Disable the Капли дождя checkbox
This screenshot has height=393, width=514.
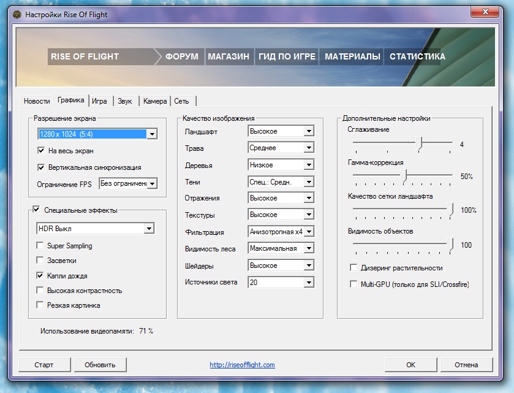tap(40, 275)
